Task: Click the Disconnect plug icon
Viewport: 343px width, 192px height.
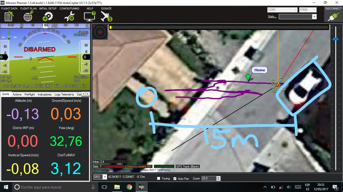Action: (x=333, y=16)
